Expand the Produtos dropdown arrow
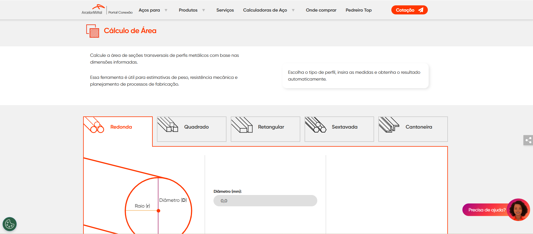 pos(204,10)
